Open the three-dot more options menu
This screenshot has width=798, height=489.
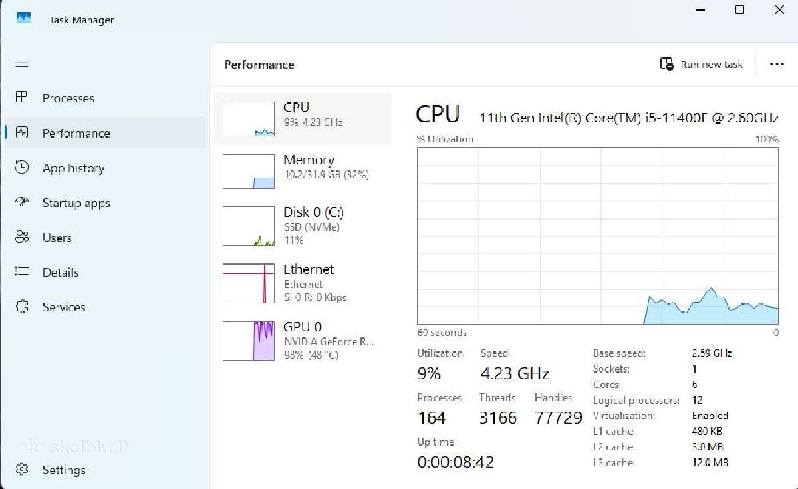pyautogui.click(x=777, y=65)
